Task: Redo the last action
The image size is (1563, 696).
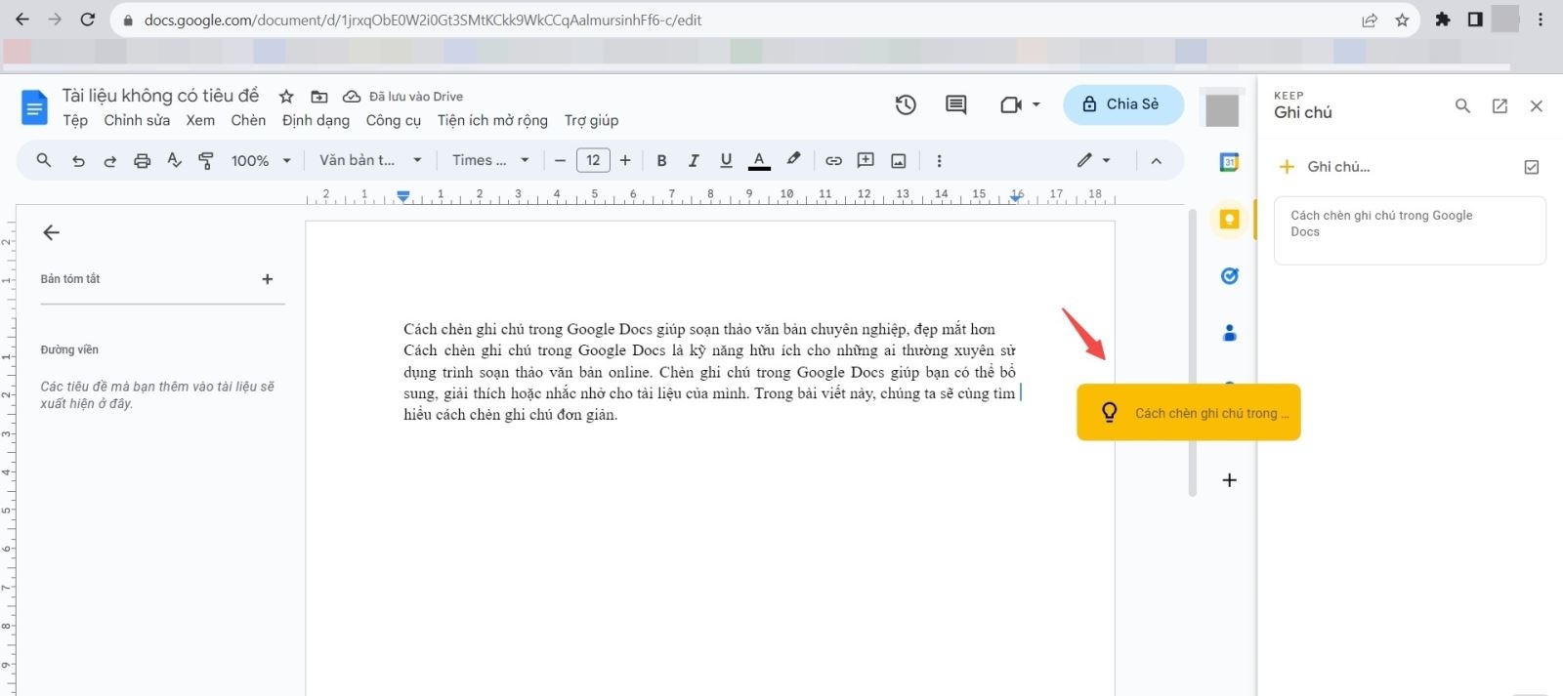Action: [x=109, y=161]
